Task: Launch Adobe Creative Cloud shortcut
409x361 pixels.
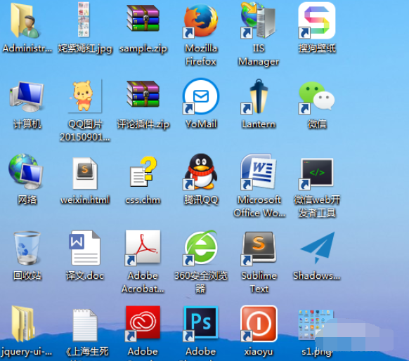Action: (143, 323)
